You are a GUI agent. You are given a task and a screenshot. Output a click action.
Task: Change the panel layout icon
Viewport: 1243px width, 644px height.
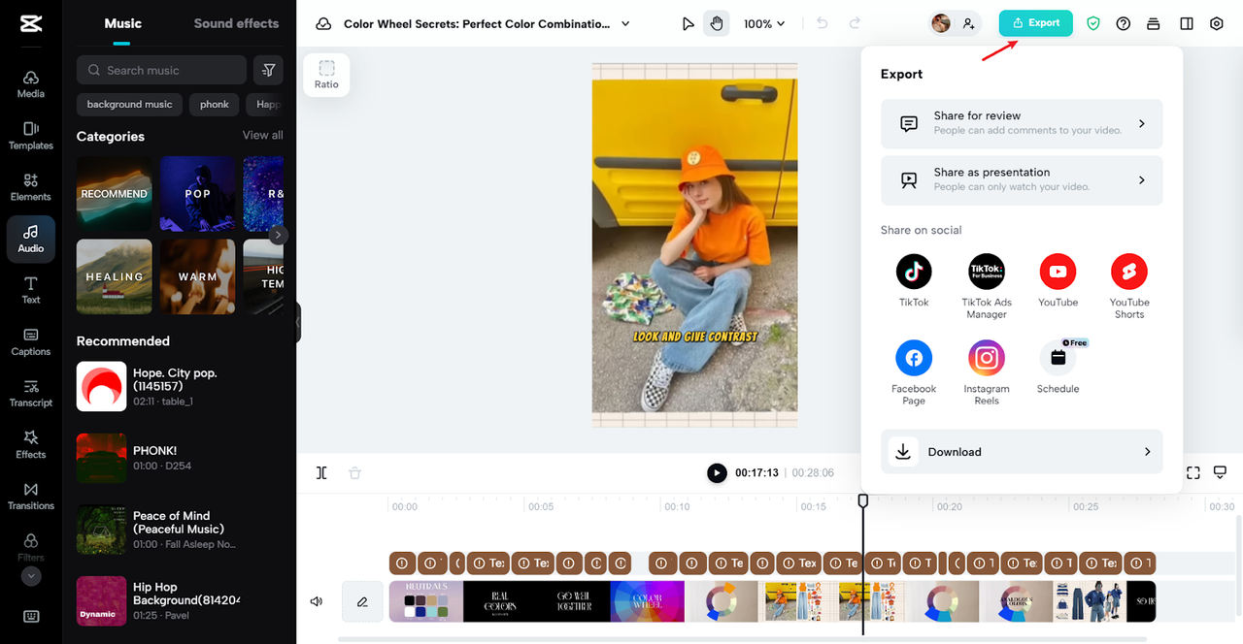(1187, 23)
